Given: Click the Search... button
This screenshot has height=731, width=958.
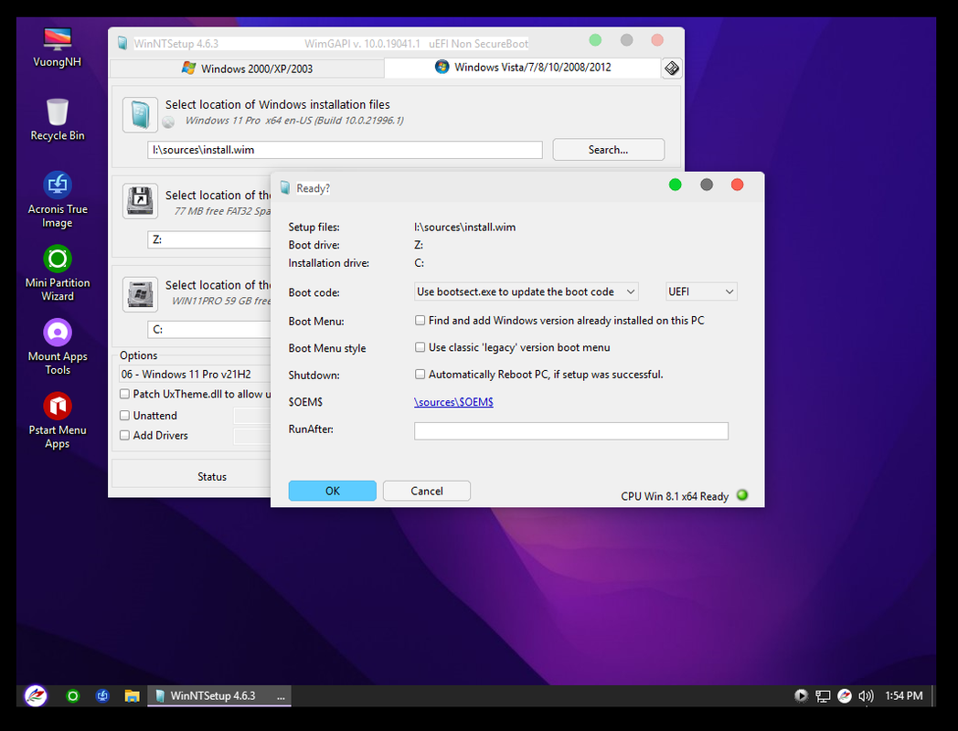Looking at the screenshot, I should [x=609, y=150].
